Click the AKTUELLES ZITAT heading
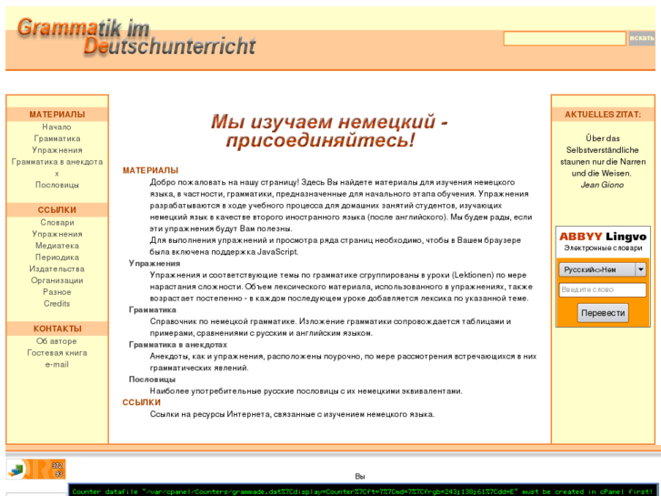661x496 pixels. coord(603,115)
